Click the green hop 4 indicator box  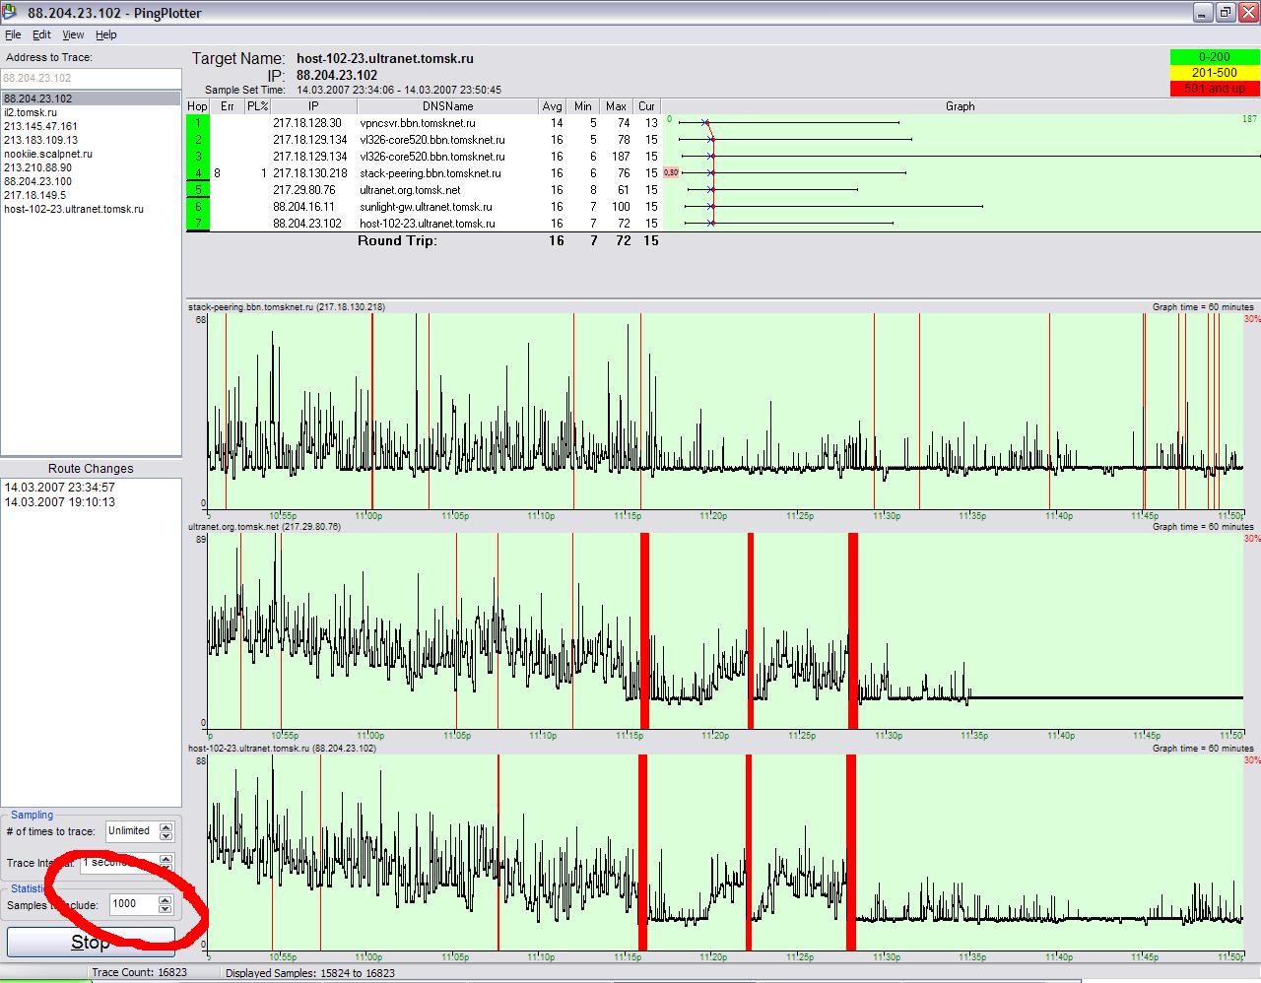click(x=197, y=173)
